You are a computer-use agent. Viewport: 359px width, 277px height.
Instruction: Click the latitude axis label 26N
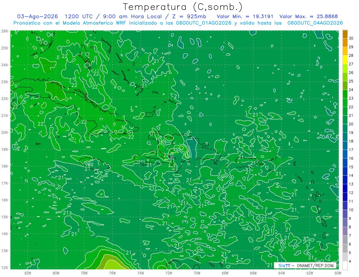click(4, 31)
